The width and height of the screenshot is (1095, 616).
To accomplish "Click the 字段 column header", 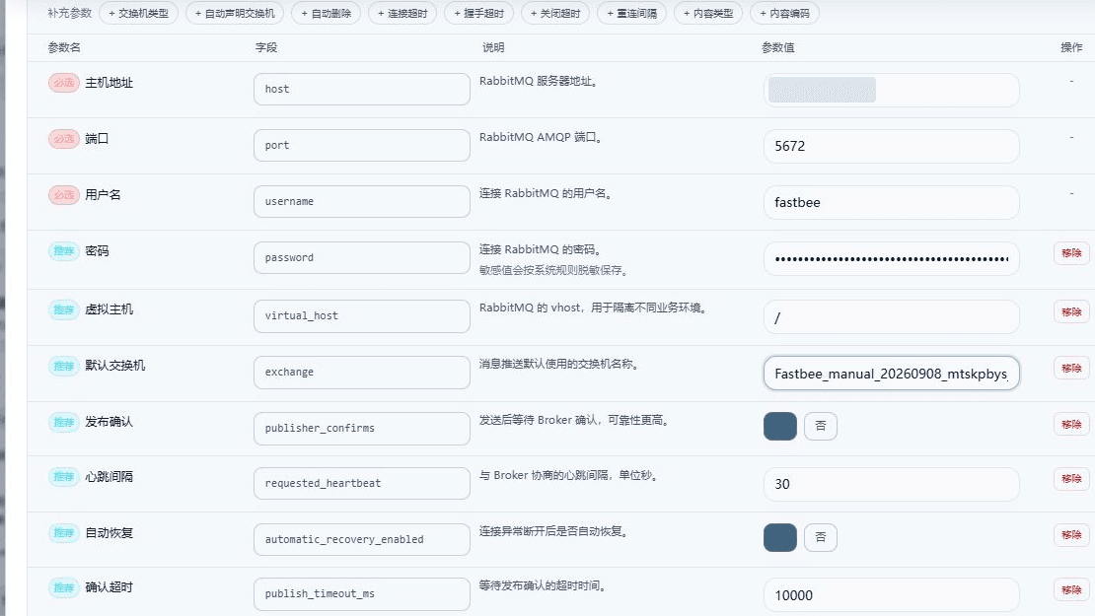I will pos(266,47).
